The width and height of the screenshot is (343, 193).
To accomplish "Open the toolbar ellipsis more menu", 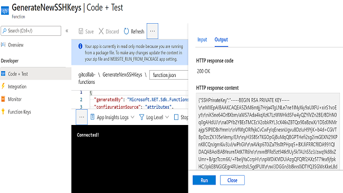I will coord(153,31).
